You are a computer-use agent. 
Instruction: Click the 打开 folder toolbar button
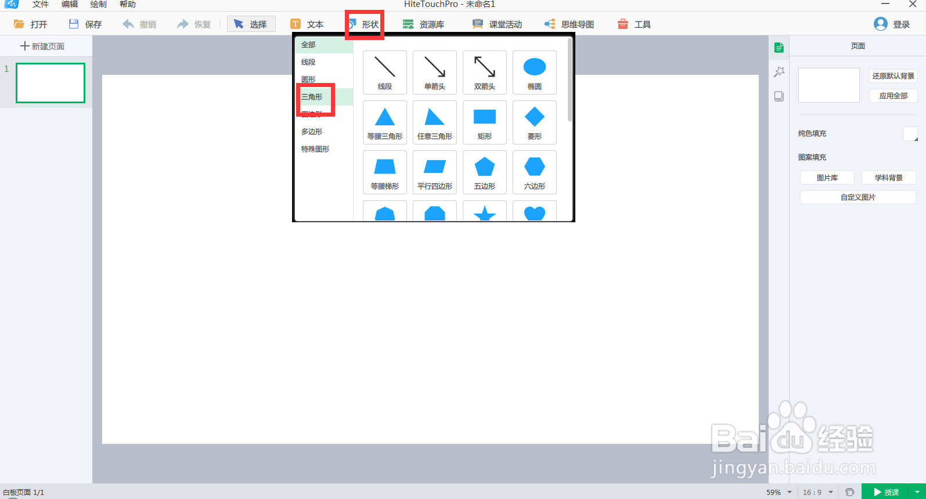click(x=31, y=24)
